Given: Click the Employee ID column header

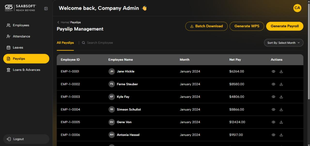Looking at the screenshot, I should click(70, 60).
